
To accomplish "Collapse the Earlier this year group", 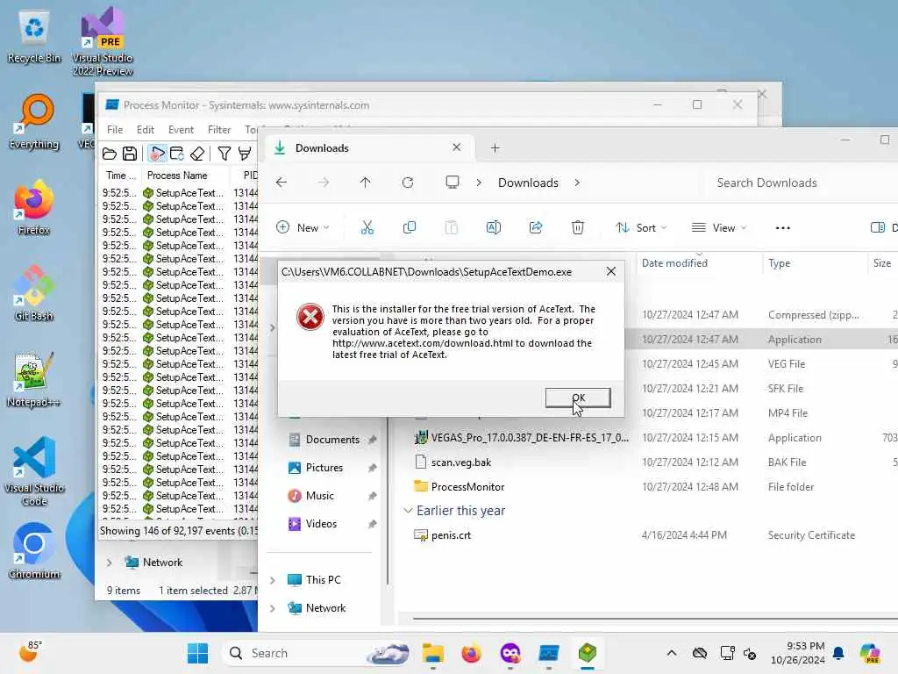I will tap(408, 511).
